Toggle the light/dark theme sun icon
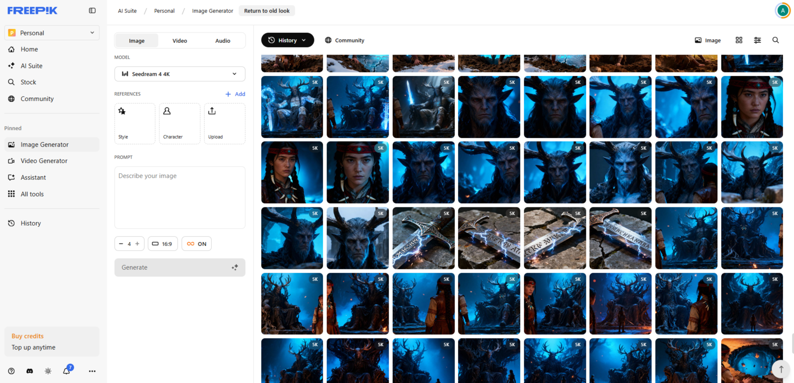 48,371
